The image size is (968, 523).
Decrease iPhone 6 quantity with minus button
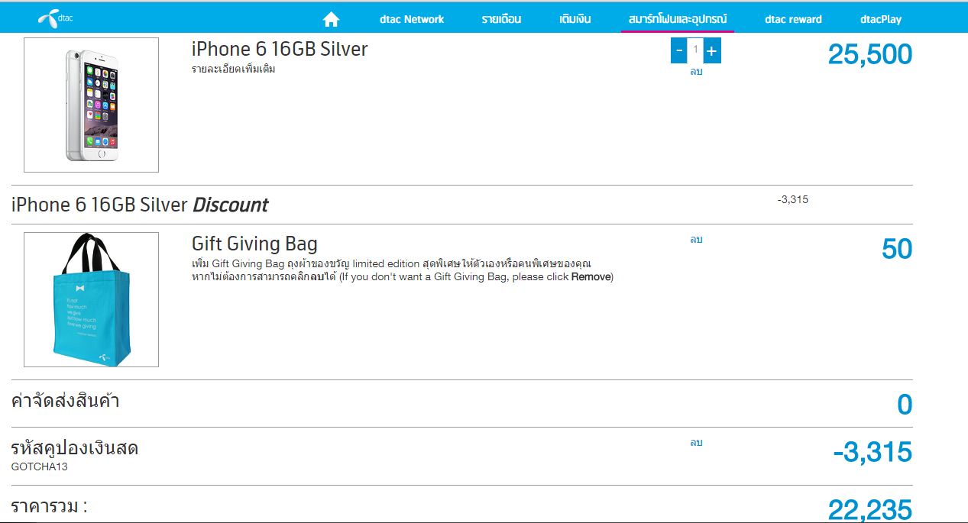coord(679,50)
